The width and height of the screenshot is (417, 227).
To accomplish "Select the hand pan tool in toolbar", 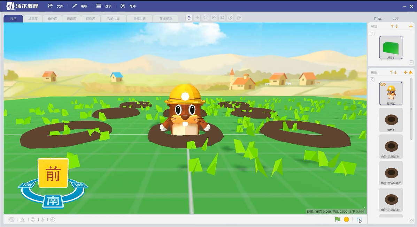I will pyautogui.click(x=189, y=18).
